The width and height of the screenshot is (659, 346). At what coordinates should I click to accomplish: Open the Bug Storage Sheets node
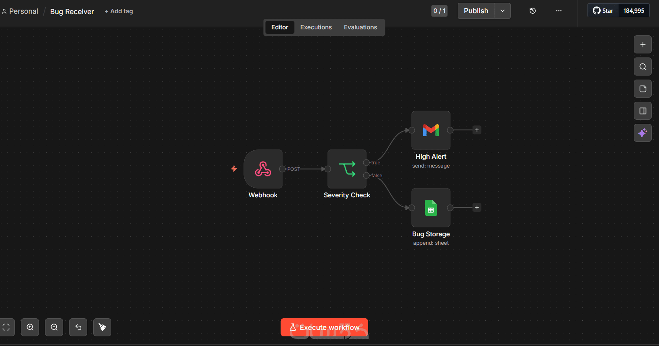click(x=431, y=208)
